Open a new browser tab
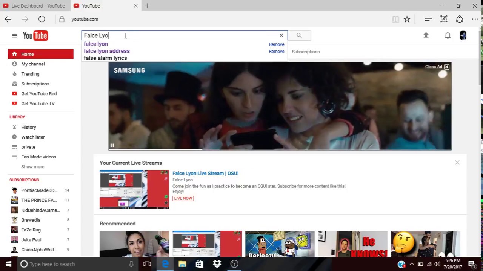This screenshot has height=271, width=483. click(147, 6)
